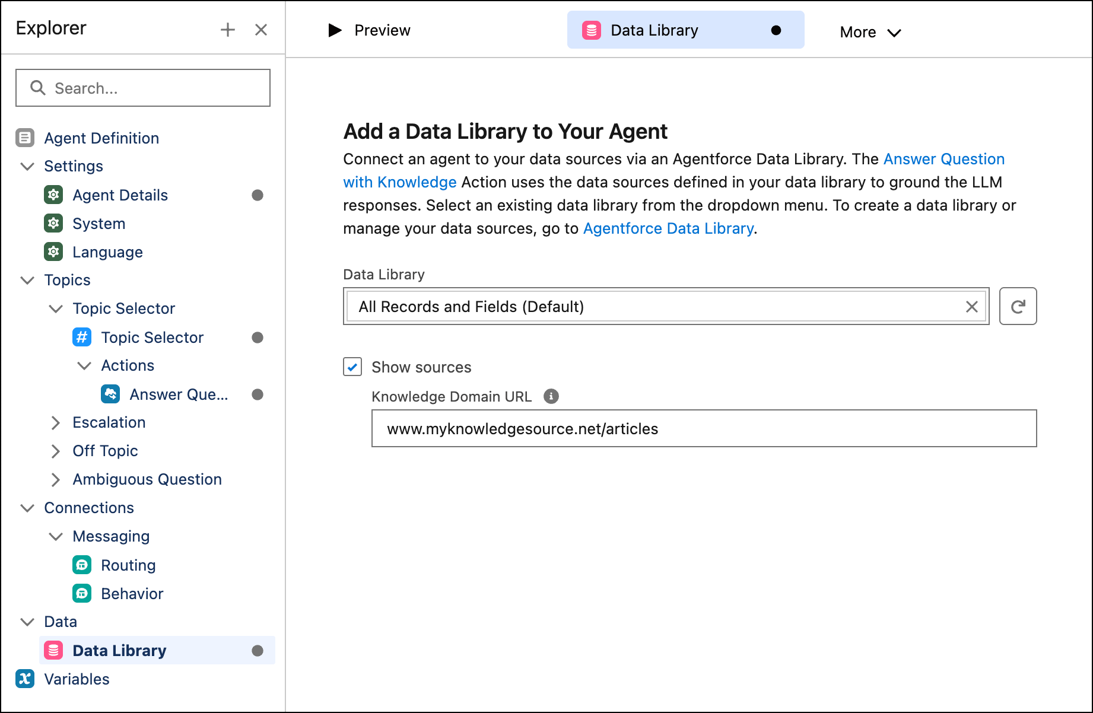The width and height of the screenshot is (1093, 713).
Task: Click the plus icon in Explorer header
Action: pos(228,30)
